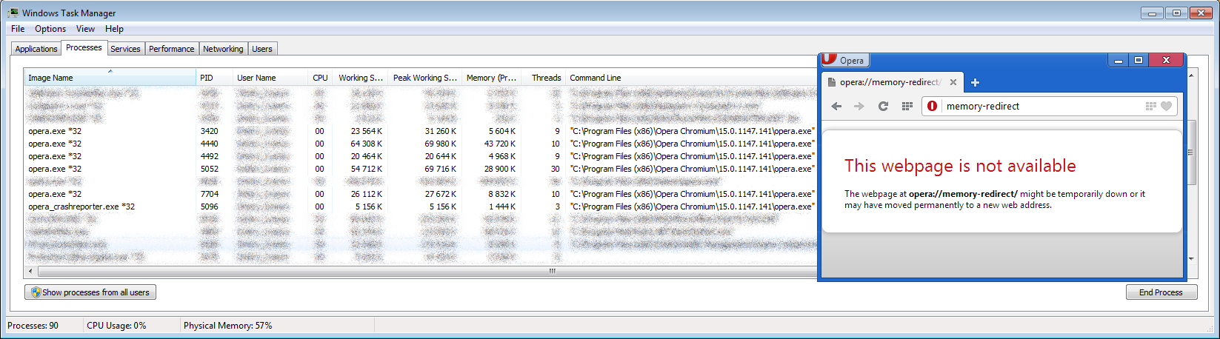This screenshot has height=339, width=1220.
Task: Open the Options menu
Action: (x=50, y=29)
